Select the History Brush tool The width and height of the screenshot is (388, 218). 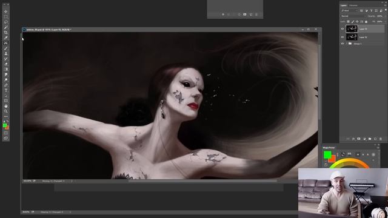5,59
